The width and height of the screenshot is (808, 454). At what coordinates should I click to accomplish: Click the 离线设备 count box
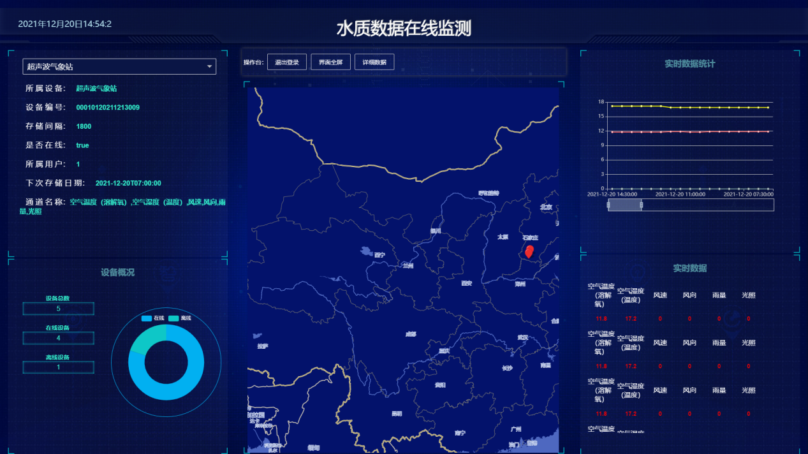coord(58,367)
